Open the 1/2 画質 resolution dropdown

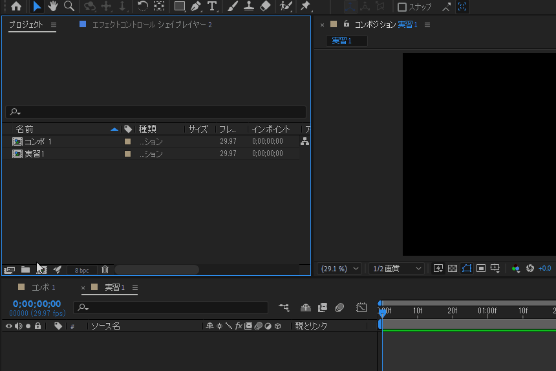(396, 269)
